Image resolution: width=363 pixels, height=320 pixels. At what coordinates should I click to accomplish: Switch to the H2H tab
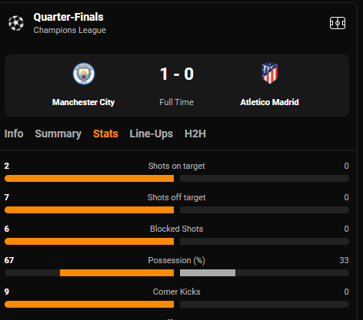click(195, 134)
